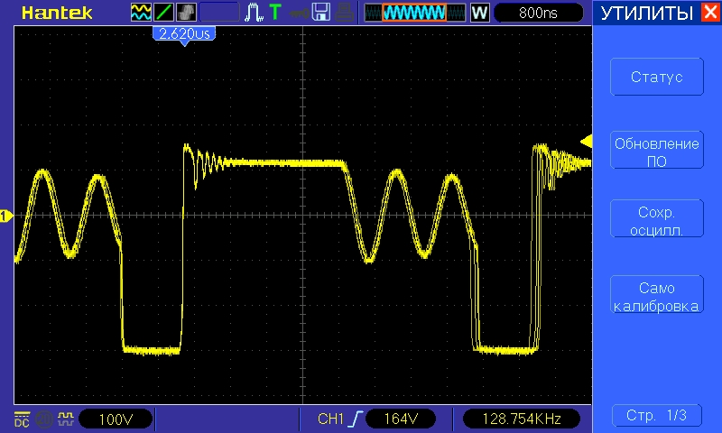
Task: Go to next page via Стр. 1/3
Action: click(655, 415)
